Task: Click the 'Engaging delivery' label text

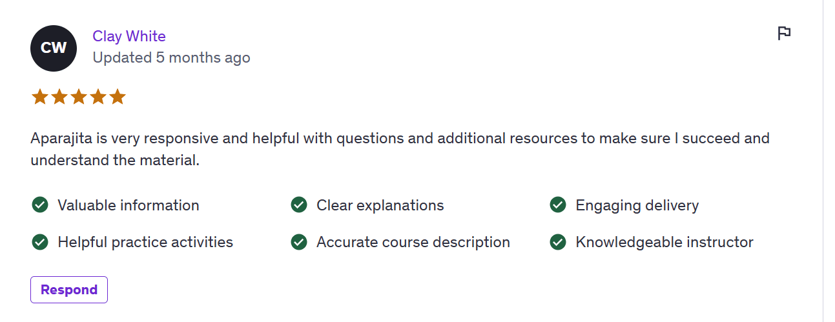Action: pos(637,205)
